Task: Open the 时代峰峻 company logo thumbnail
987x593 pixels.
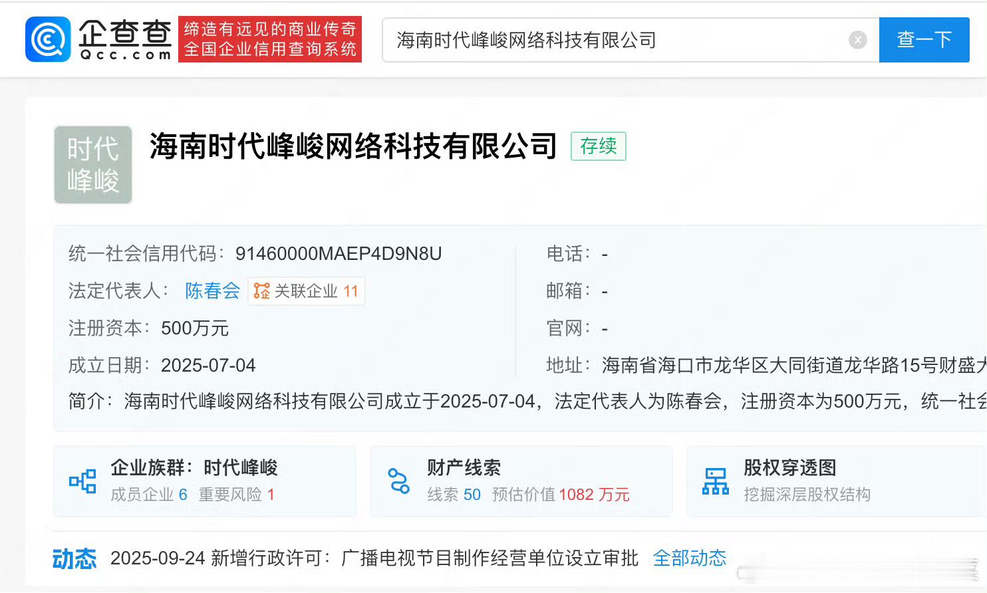Action: (93, 164)
